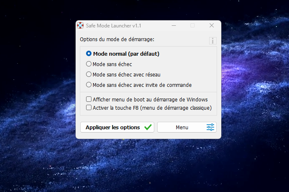
Task: Pick Mode sans échec avec invite de commande
Action: click(x=89, y=85)
